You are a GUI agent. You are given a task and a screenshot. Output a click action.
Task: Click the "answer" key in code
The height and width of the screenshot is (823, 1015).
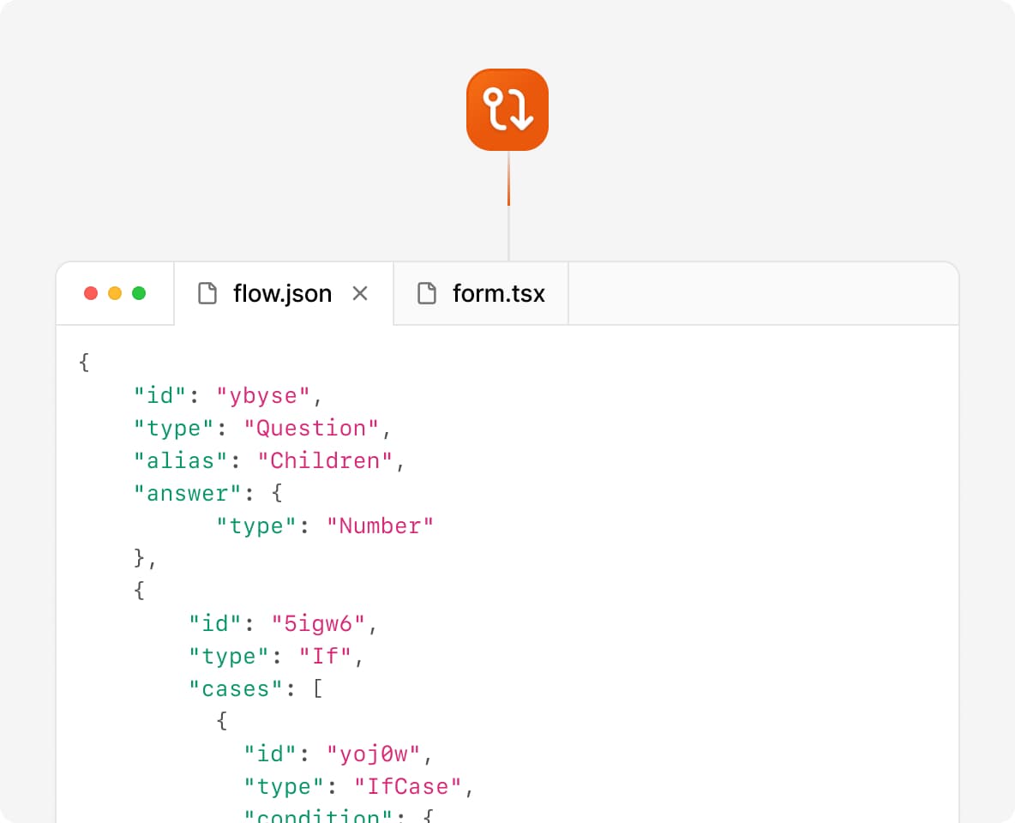click(x=181, y=494)
